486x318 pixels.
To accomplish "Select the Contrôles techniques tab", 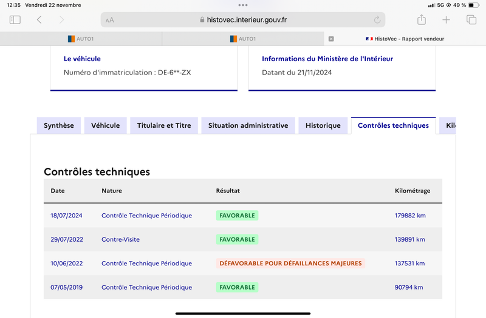I will 393,125.
